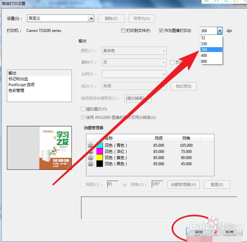Open the 油墨管理器(M) dialog
Viewport: 247px width, 242px height.
(x=184, y=184)
